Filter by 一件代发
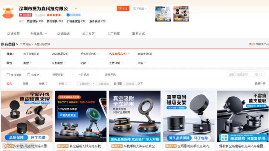This screenshot has width=269, height=151. pos(84,75)
